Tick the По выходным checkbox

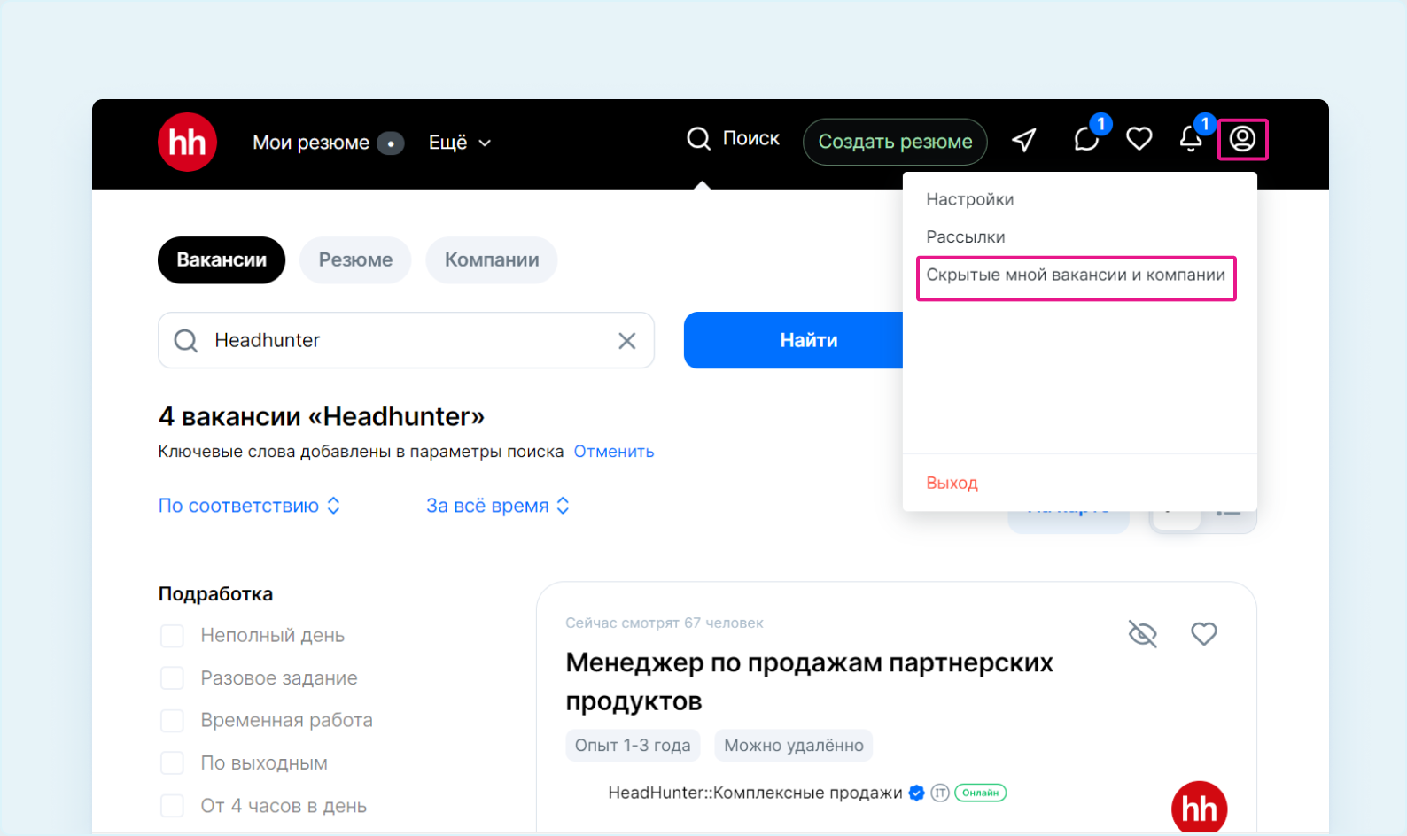[x=172, y=763]
